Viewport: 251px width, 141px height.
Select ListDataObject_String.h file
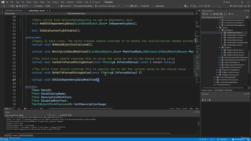235,40
